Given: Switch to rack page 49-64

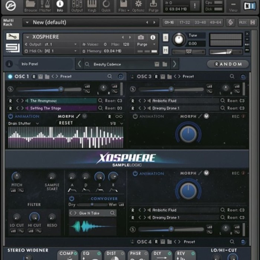Looking at the screenshot, I should [x=215, y=22].
